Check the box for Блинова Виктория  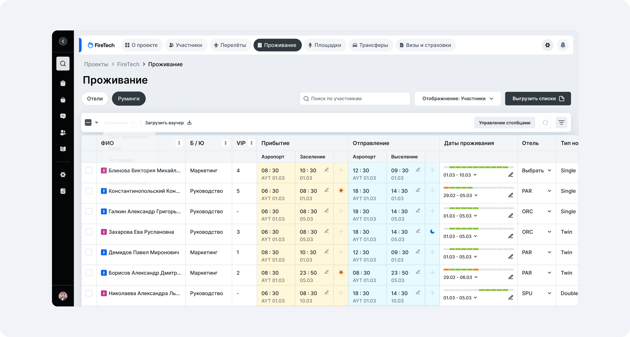coord(89,170)
